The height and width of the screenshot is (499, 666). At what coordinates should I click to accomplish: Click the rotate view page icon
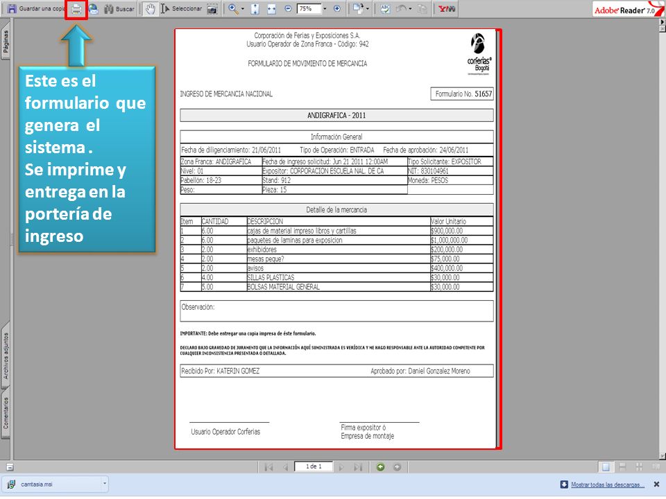point(358,8)
